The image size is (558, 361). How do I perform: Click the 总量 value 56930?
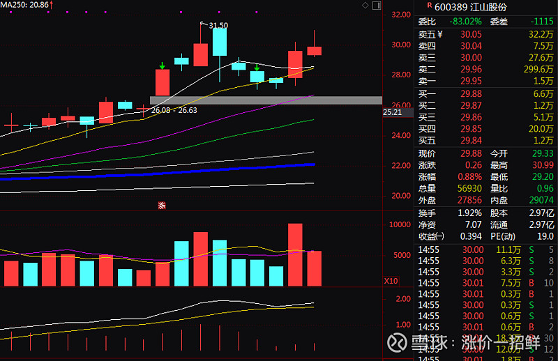coord(469,188)
